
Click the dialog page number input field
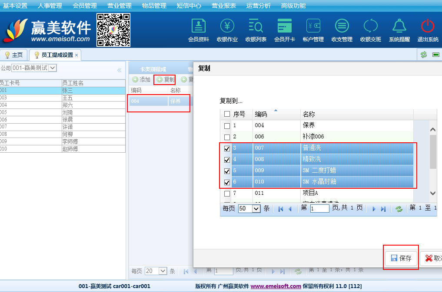[319, 209]
